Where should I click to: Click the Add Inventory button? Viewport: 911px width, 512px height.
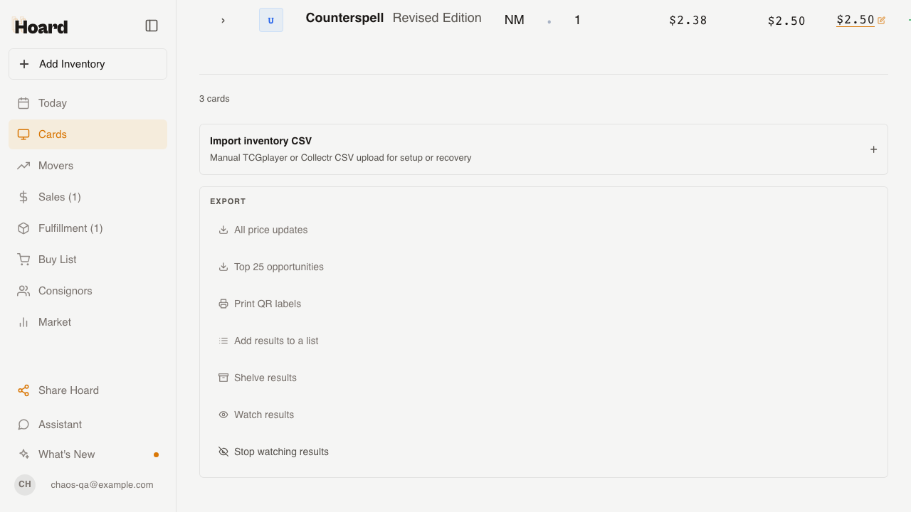88,64
